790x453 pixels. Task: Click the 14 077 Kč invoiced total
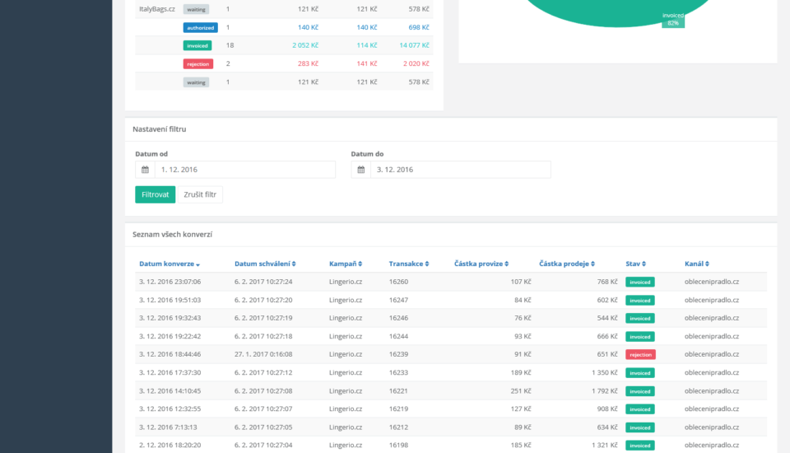point(414,45)
